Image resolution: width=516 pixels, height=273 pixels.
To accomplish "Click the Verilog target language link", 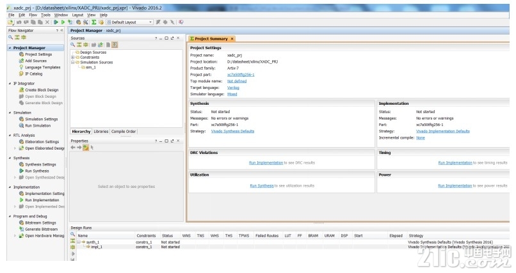I will click(233, 88).
